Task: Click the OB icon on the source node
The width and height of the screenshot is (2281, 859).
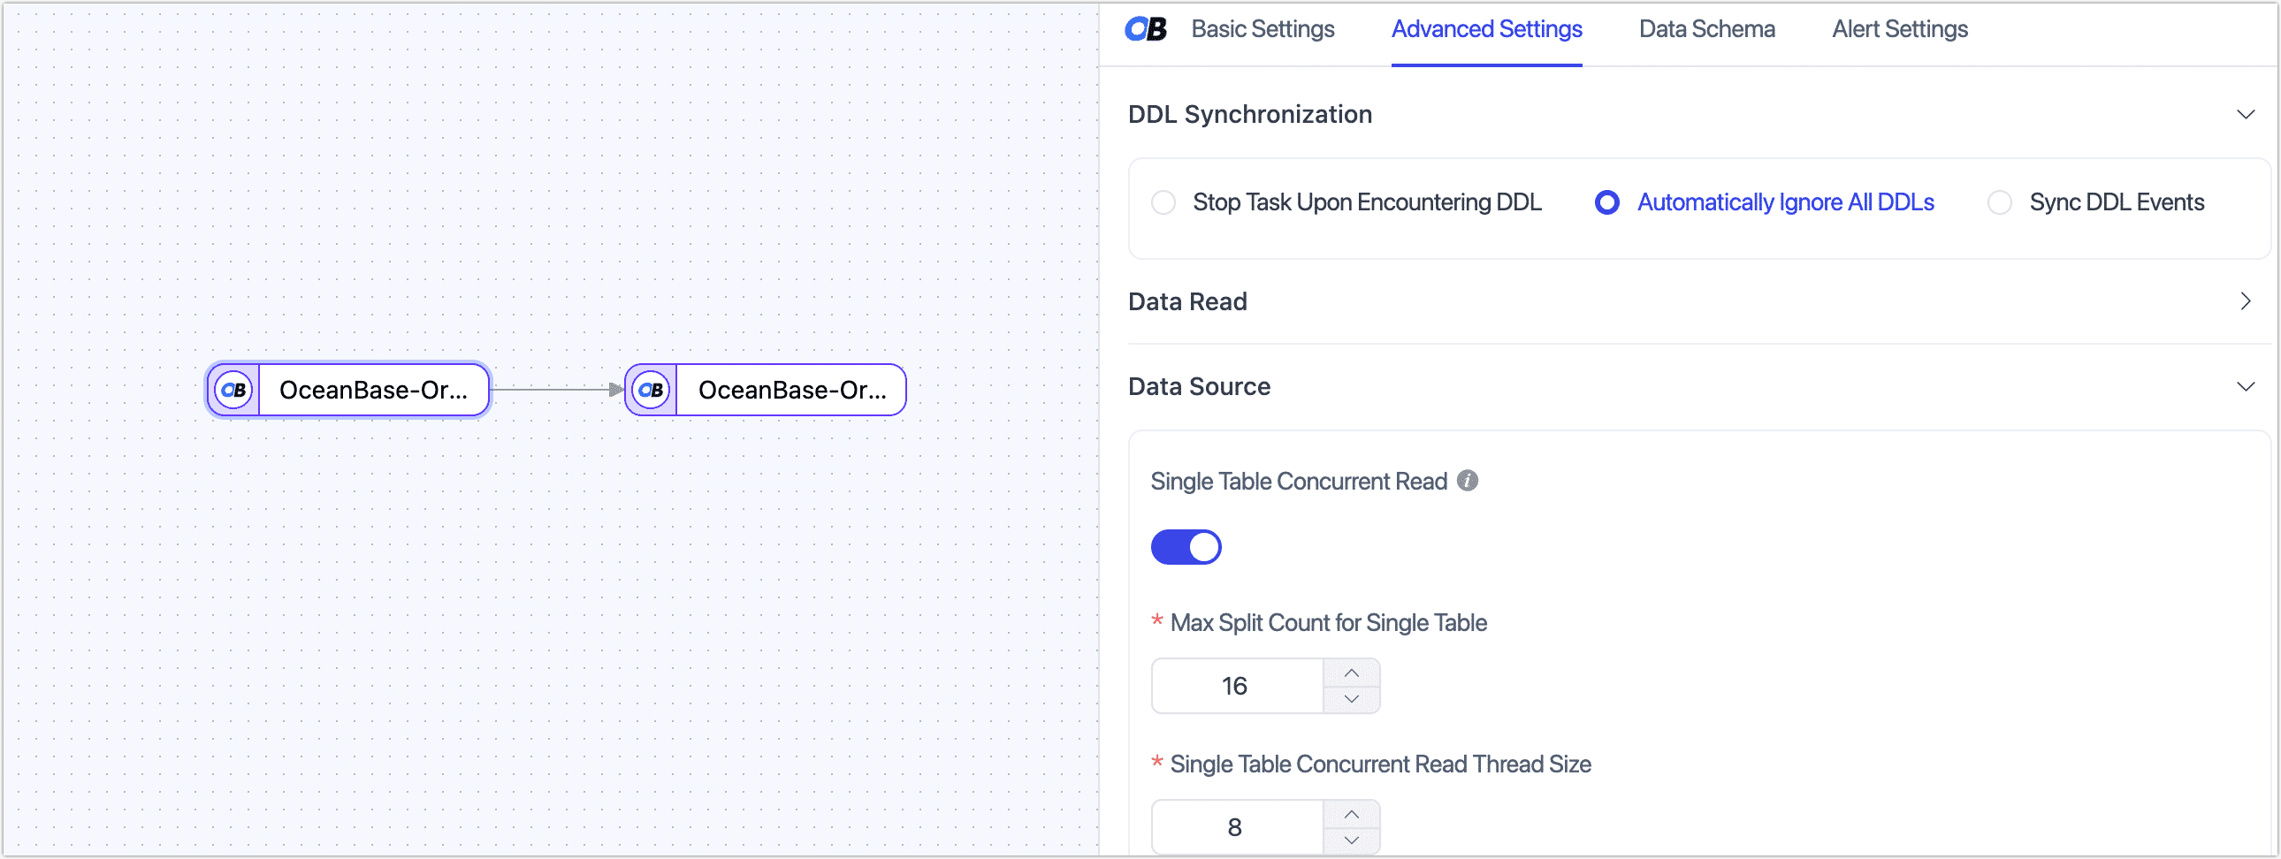Action: click(x=233, y=390)
